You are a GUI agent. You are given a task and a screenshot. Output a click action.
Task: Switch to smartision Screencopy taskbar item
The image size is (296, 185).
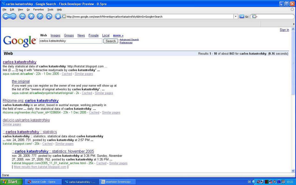tap(117, 182)
